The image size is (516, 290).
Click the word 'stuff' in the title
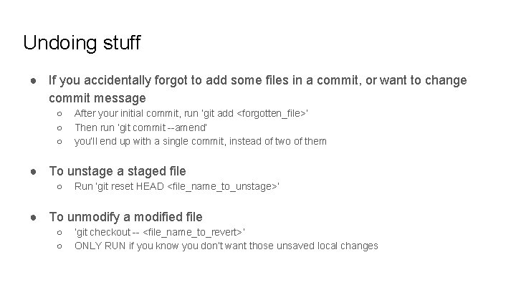pos(122,42)
